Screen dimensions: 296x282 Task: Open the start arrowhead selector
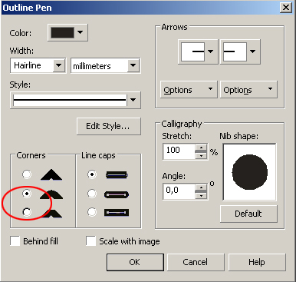pos(198,51)
